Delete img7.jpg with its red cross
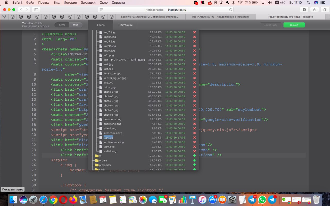Viewport: 330px width, 206px height. [194, 32]
